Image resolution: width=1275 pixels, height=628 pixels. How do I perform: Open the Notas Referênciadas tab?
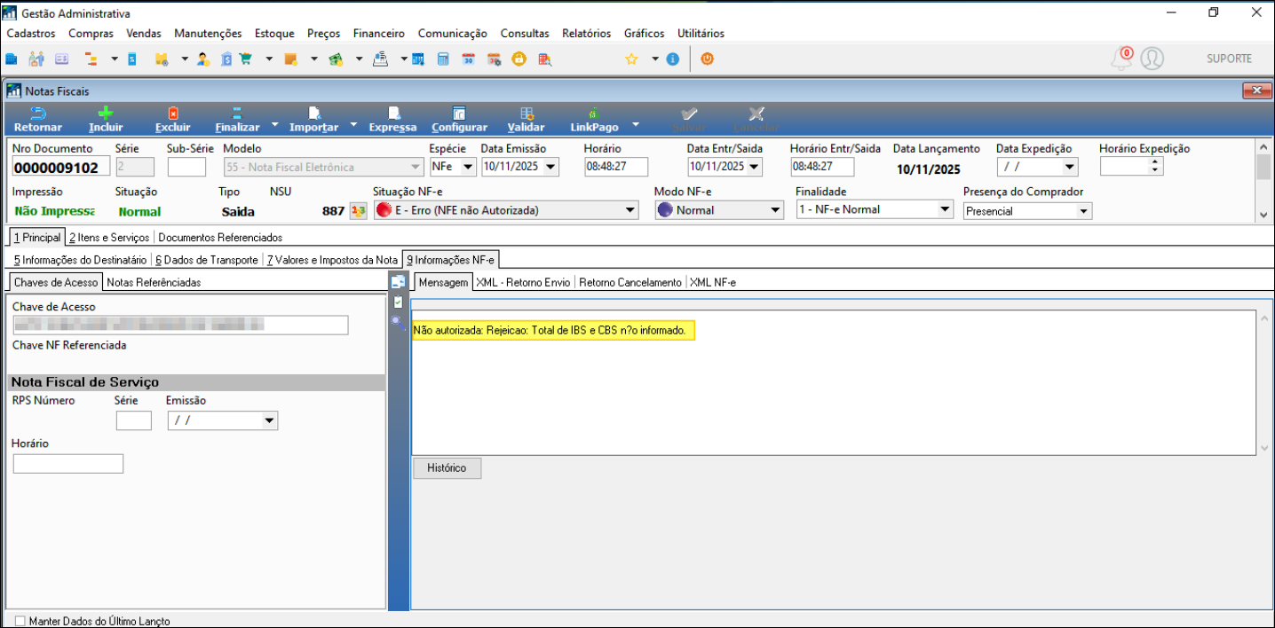point(154,282)
